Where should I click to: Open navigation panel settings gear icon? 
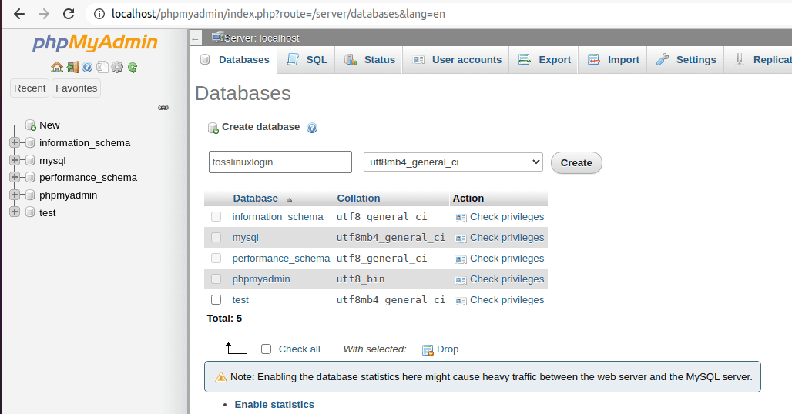[117, 67]
